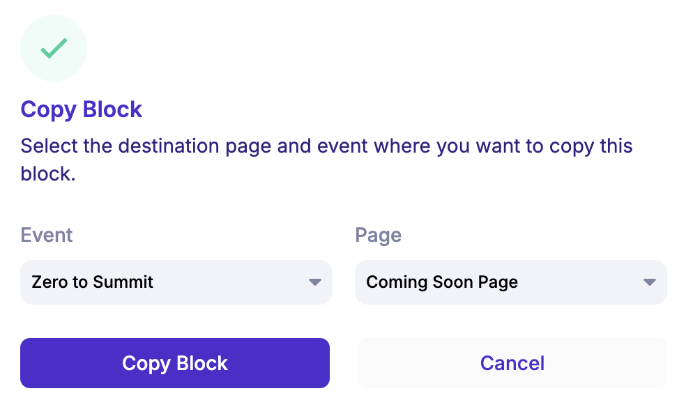Click the destination page description text
This screenshot has width=693, height=407.
click(x=326, y=160)
